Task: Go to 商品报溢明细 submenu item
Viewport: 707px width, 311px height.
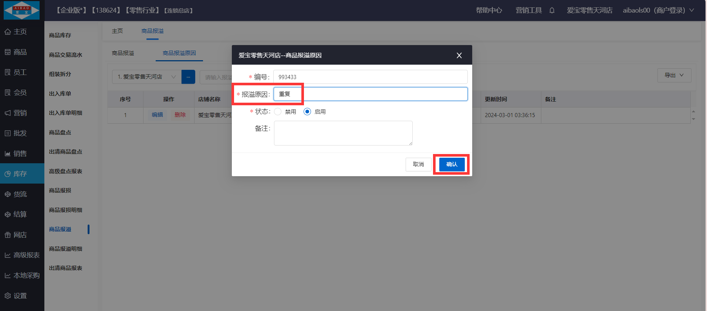Action: (65, 249)
